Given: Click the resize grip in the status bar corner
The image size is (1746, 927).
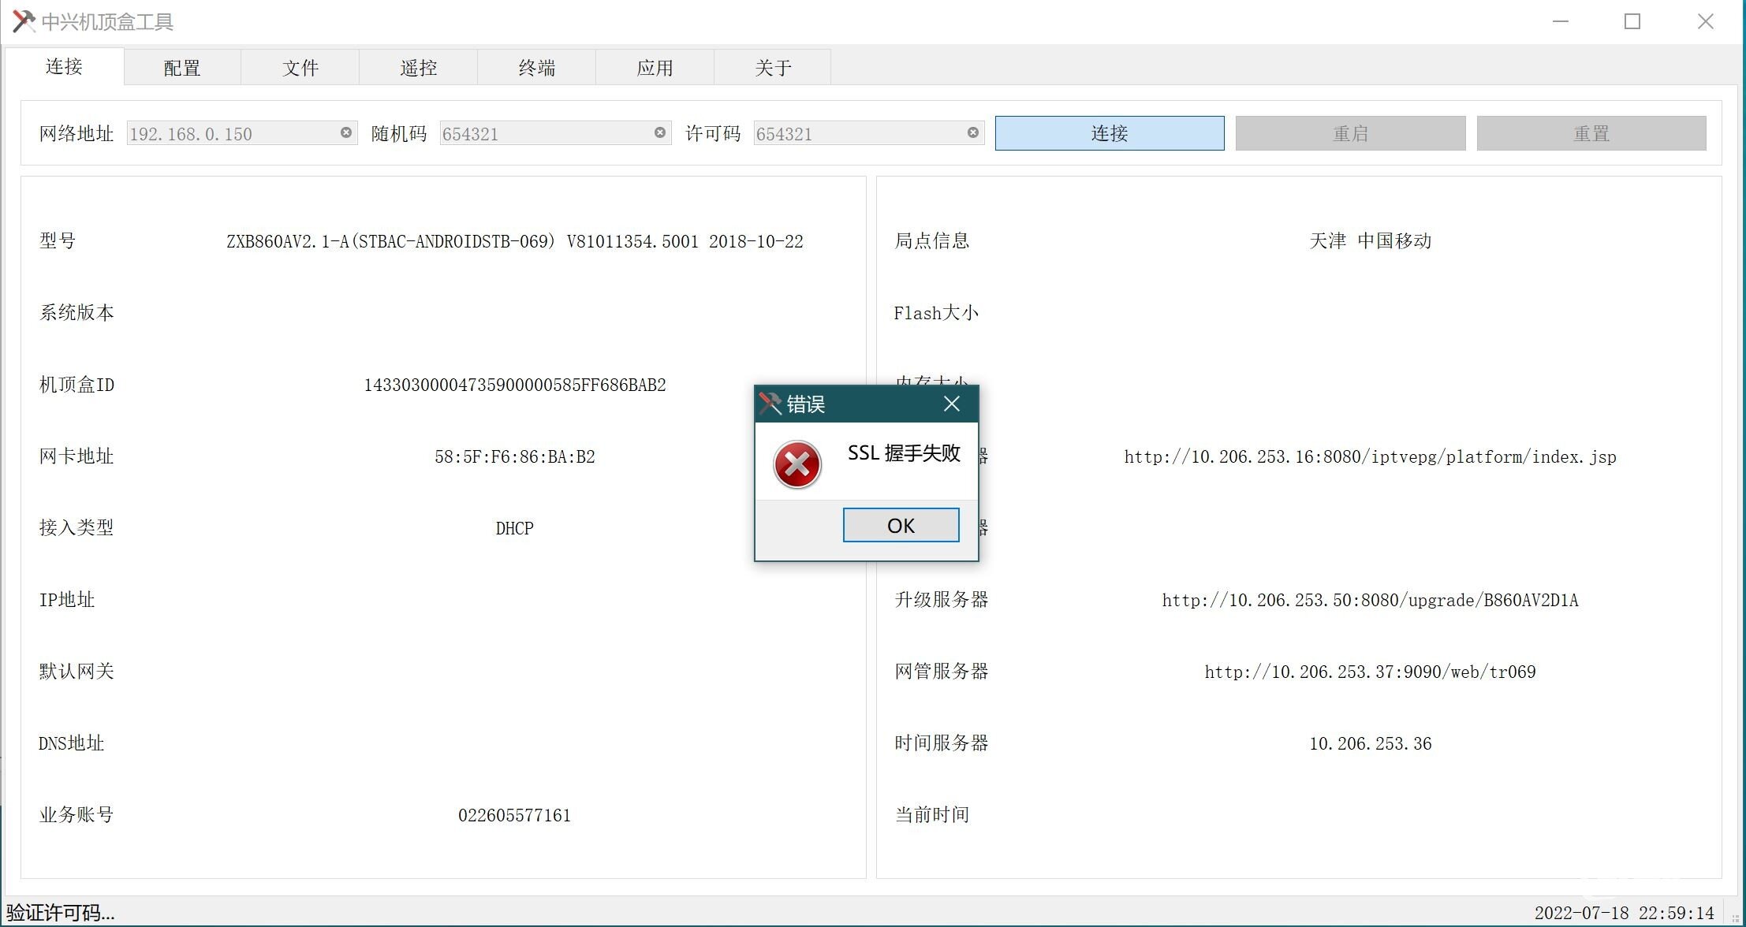Looking at the screenshot, I should point(1735,918).
